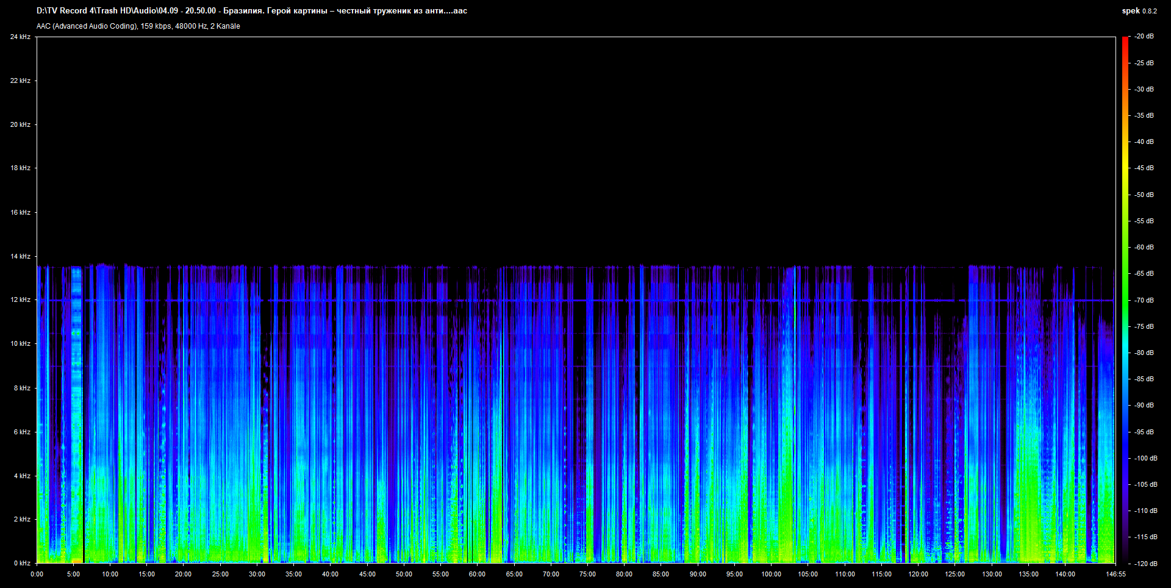Click the spek 0.8.2 version label
The height and width of the screenshot is (588, 1171).
(1139, 11)
